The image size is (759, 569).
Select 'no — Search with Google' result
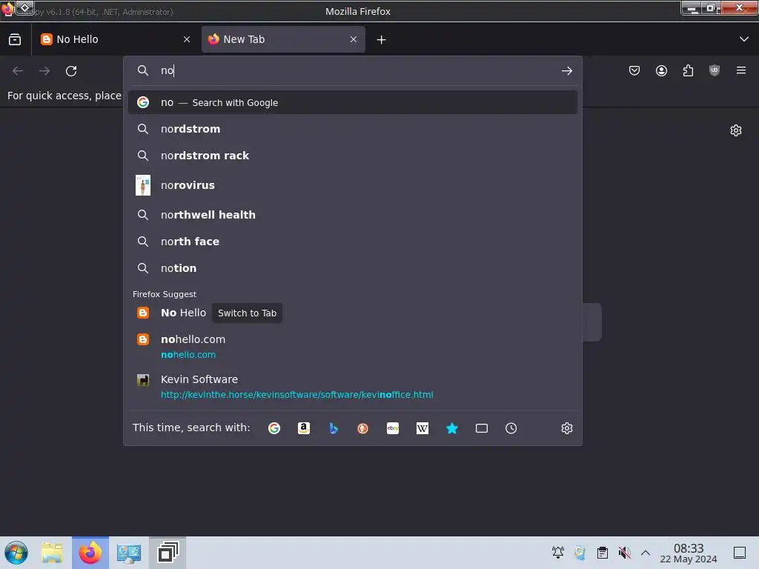[x=352, y=102]
